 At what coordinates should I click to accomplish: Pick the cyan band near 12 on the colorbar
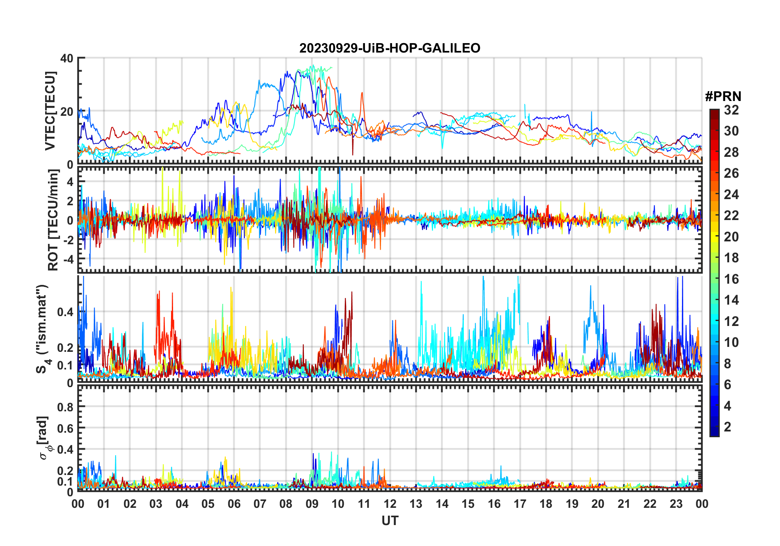coord(714,321)
